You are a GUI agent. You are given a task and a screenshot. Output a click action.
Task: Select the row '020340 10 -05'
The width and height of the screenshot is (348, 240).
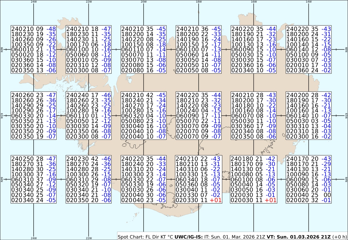(x=254, y=71)
